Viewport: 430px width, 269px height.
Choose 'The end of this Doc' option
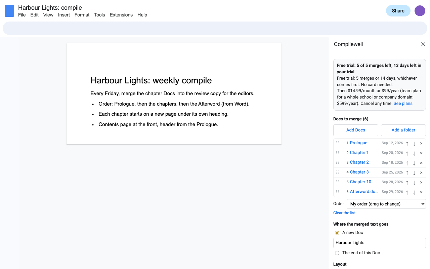pyautogui.click(x=337, y=253)
